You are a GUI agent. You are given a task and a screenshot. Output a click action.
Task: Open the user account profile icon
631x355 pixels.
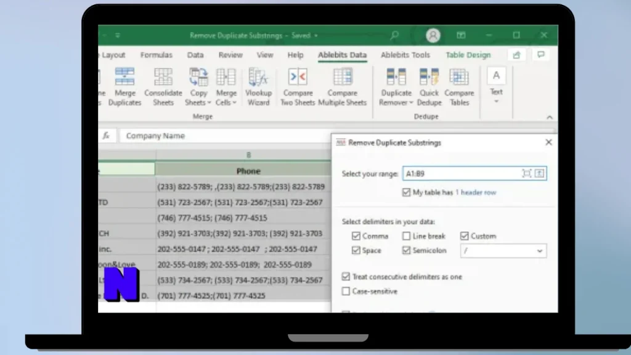click(x=433, y=35)
